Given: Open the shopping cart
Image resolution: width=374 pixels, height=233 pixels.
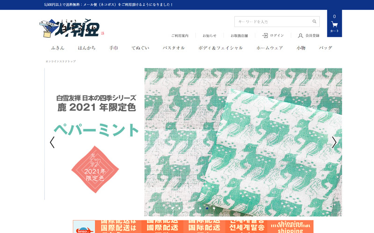Looking at the screenshot, I should (334, 24).
